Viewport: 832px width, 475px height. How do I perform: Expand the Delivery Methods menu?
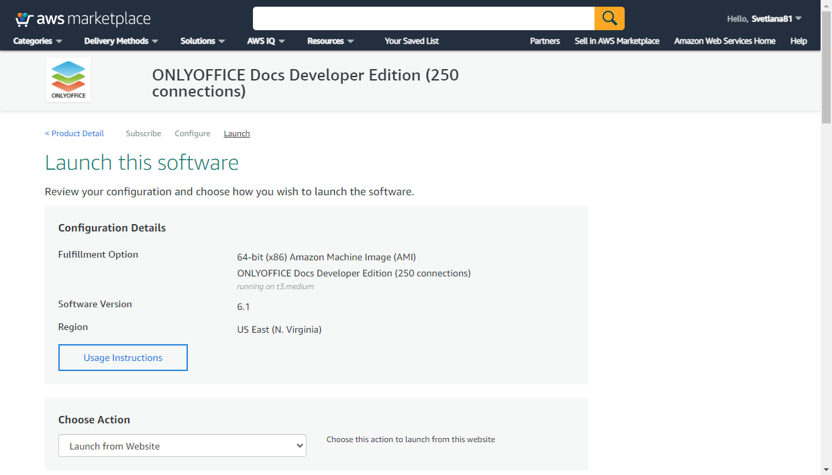point(121,41)
